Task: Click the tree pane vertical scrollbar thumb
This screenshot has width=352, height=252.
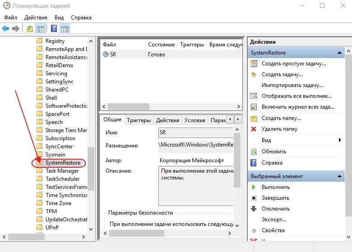Action: tap(91, 168)
